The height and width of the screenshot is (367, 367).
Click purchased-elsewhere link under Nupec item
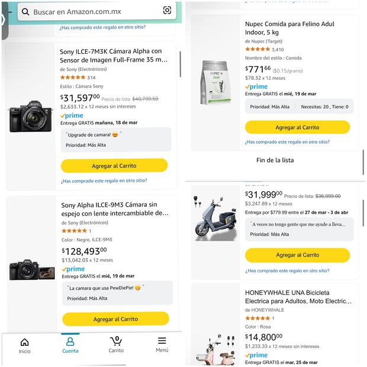click(x=287, y=142)
